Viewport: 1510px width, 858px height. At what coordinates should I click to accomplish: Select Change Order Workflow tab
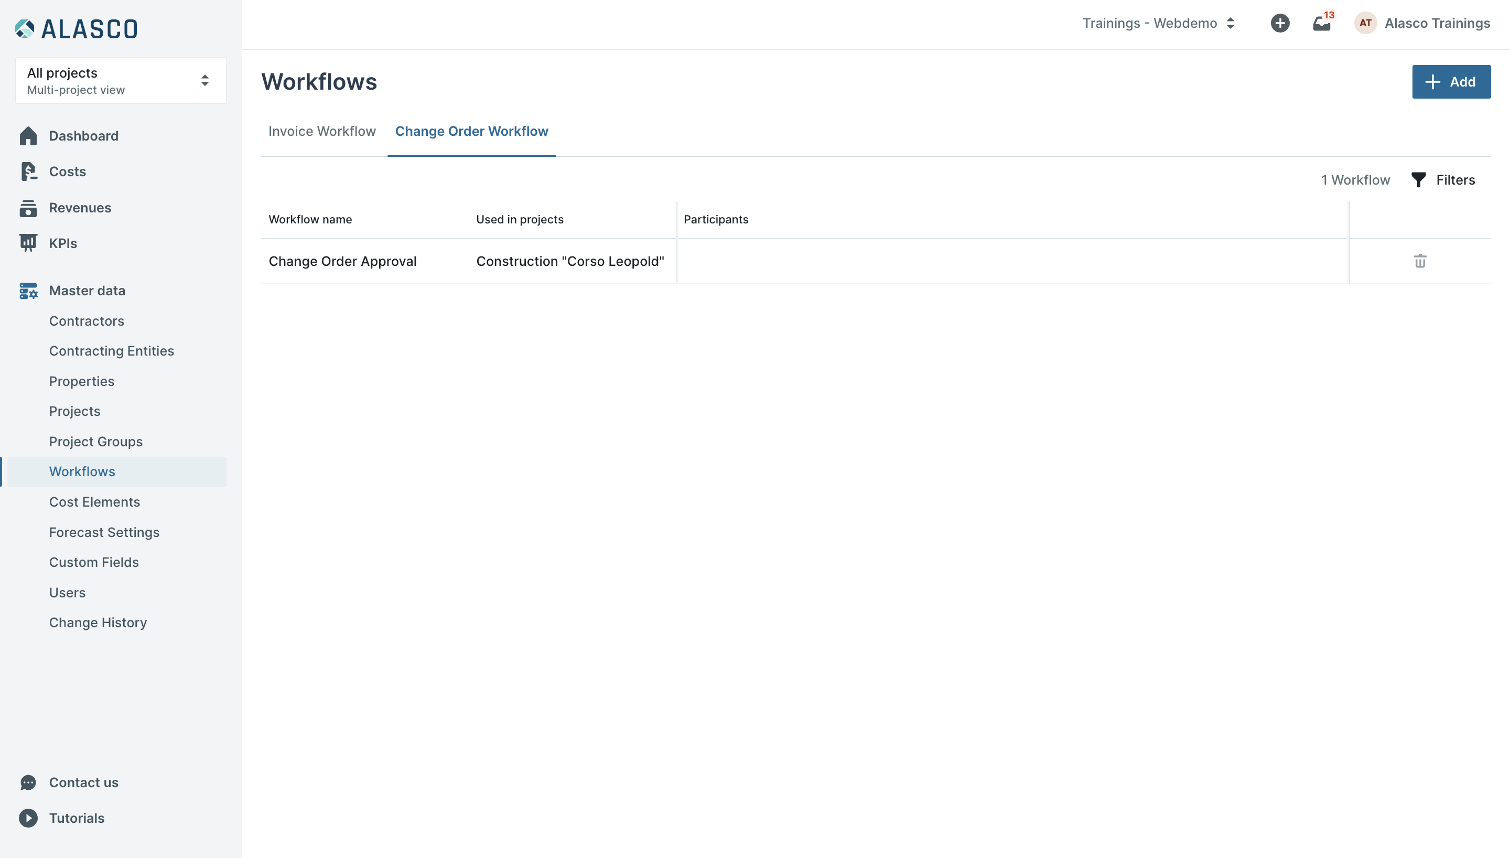pyautogui.click(x=471, y=131)
